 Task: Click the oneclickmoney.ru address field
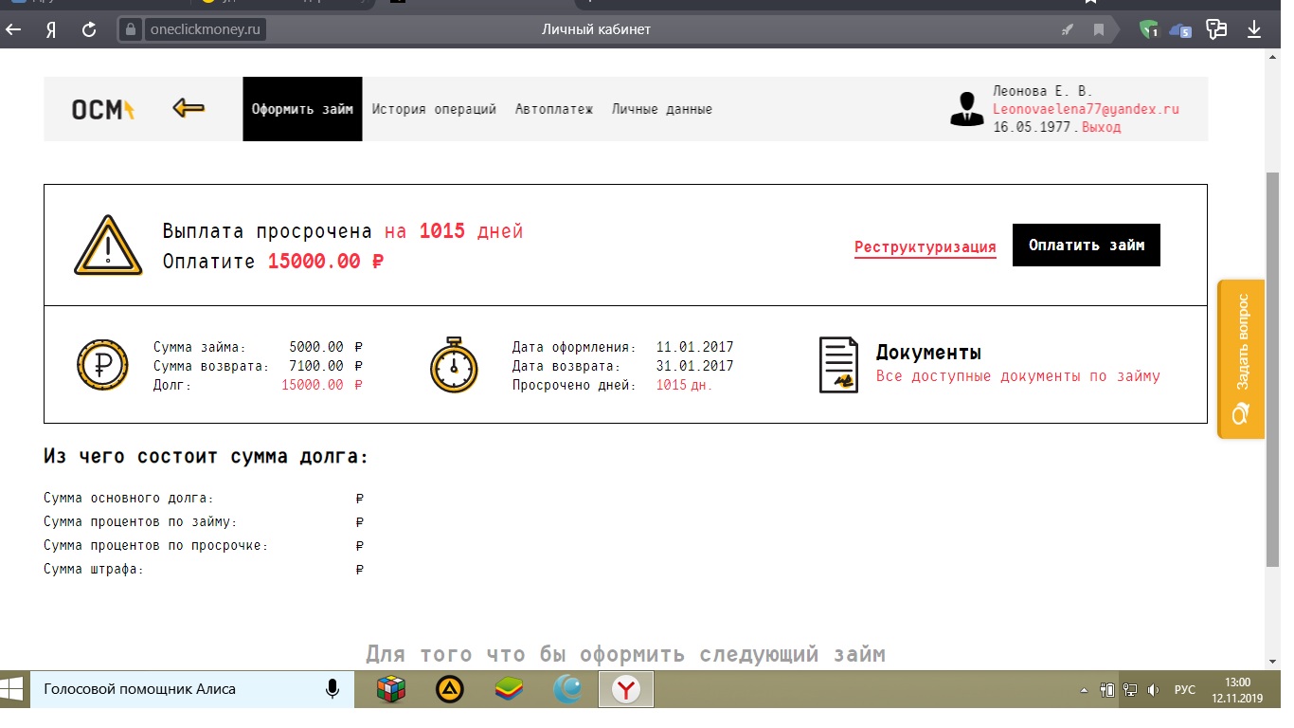click(206, 29)
